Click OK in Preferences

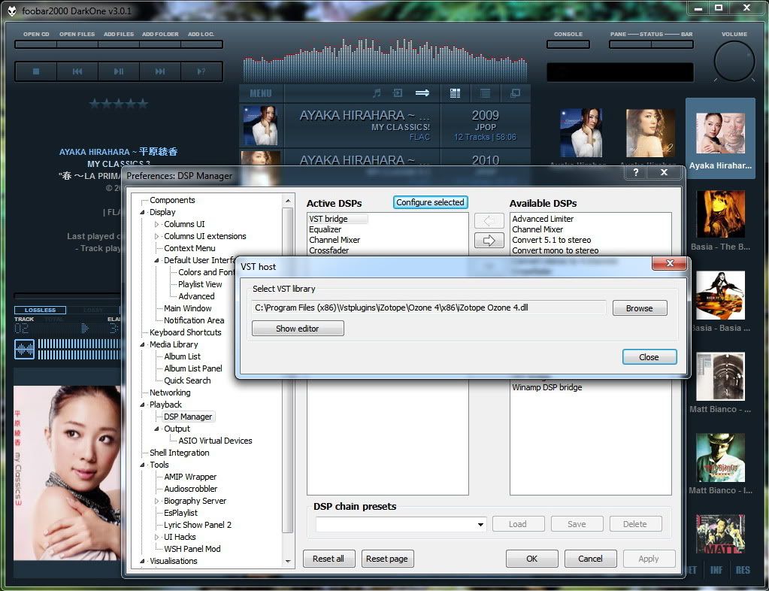click(x=531, y=559)
